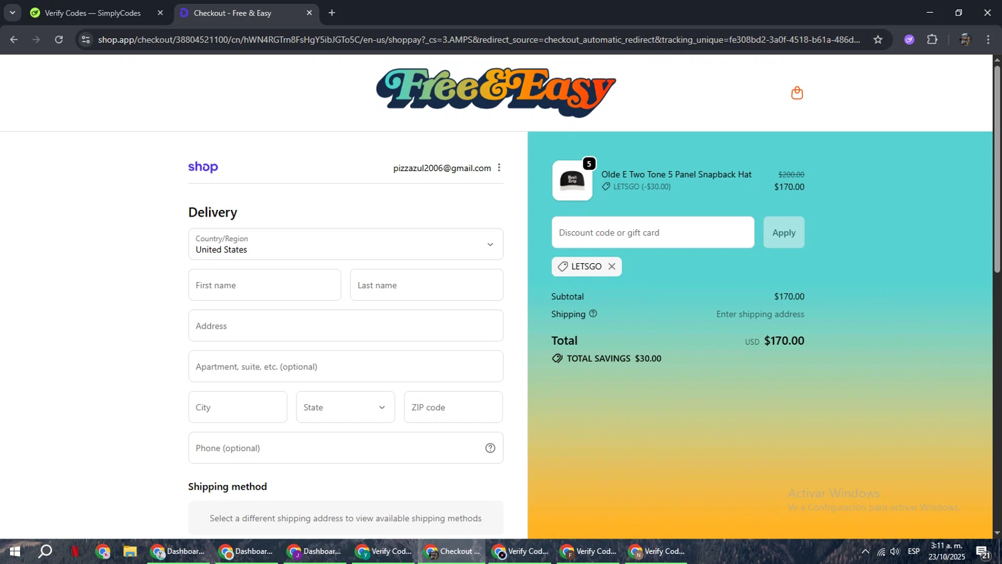The image size is (1002, 564).
Task: Open the Windows notification center
Action: 983,552
